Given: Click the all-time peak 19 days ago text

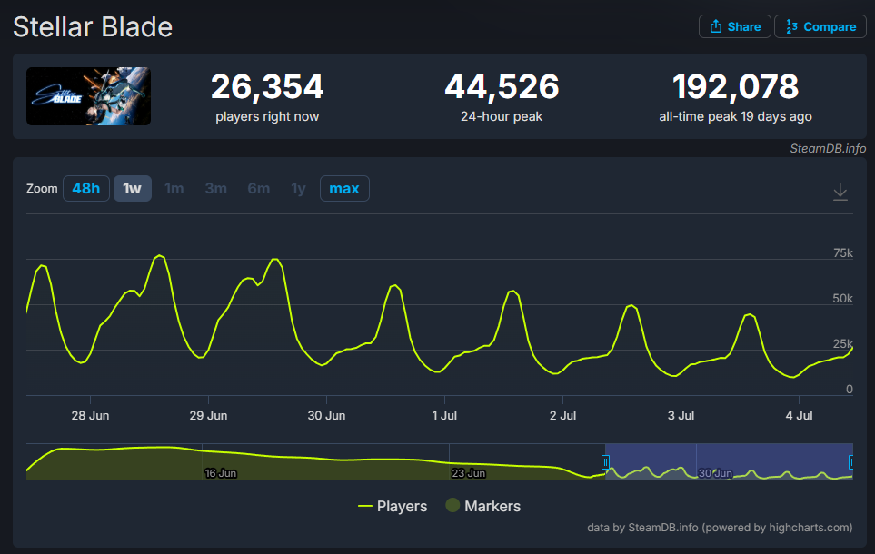Looking at the screenshot, I should point(735,116).
